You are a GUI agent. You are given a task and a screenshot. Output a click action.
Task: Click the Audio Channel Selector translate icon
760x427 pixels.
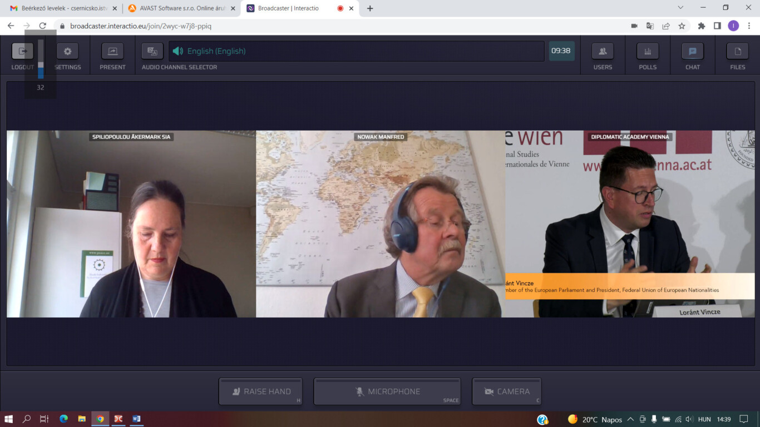click(152, 51)
